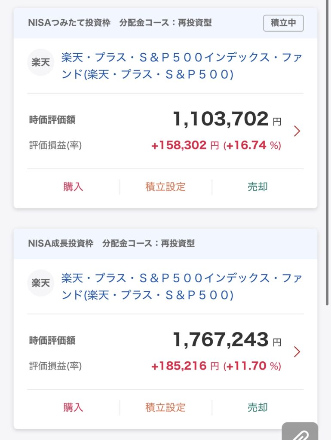Click the NISA成長投資枠 card header
This screenshot has height=440, width=331.
165,244
